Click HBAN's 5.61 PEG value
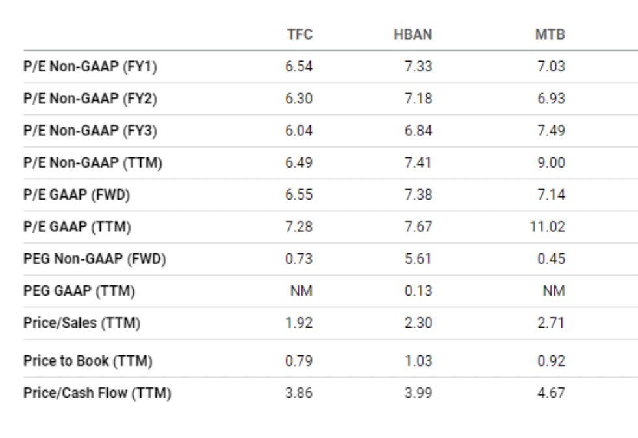638x438 pixels. [418, 259]
